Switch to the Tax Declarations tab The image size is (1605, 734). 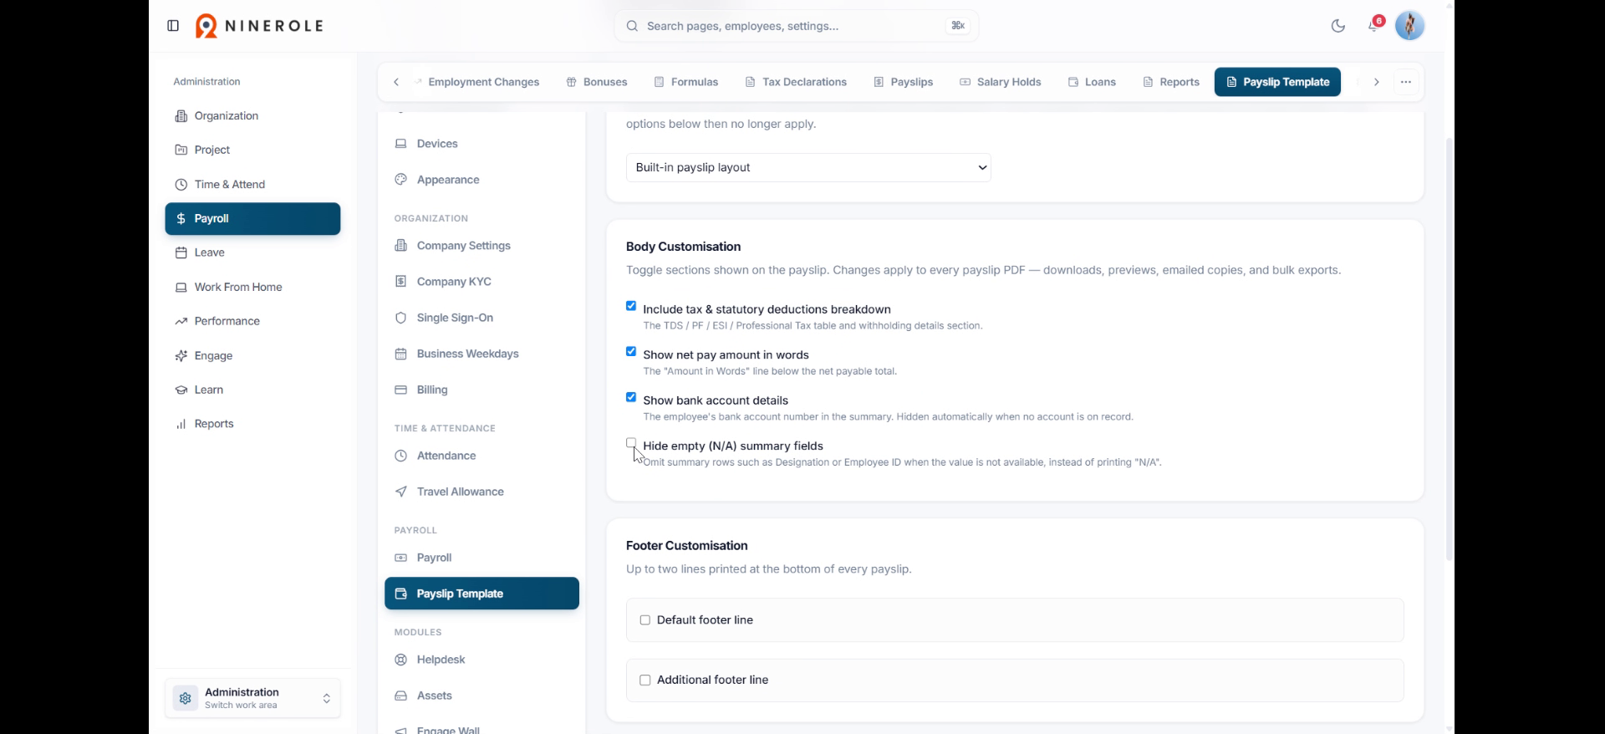tap(796, 82)
